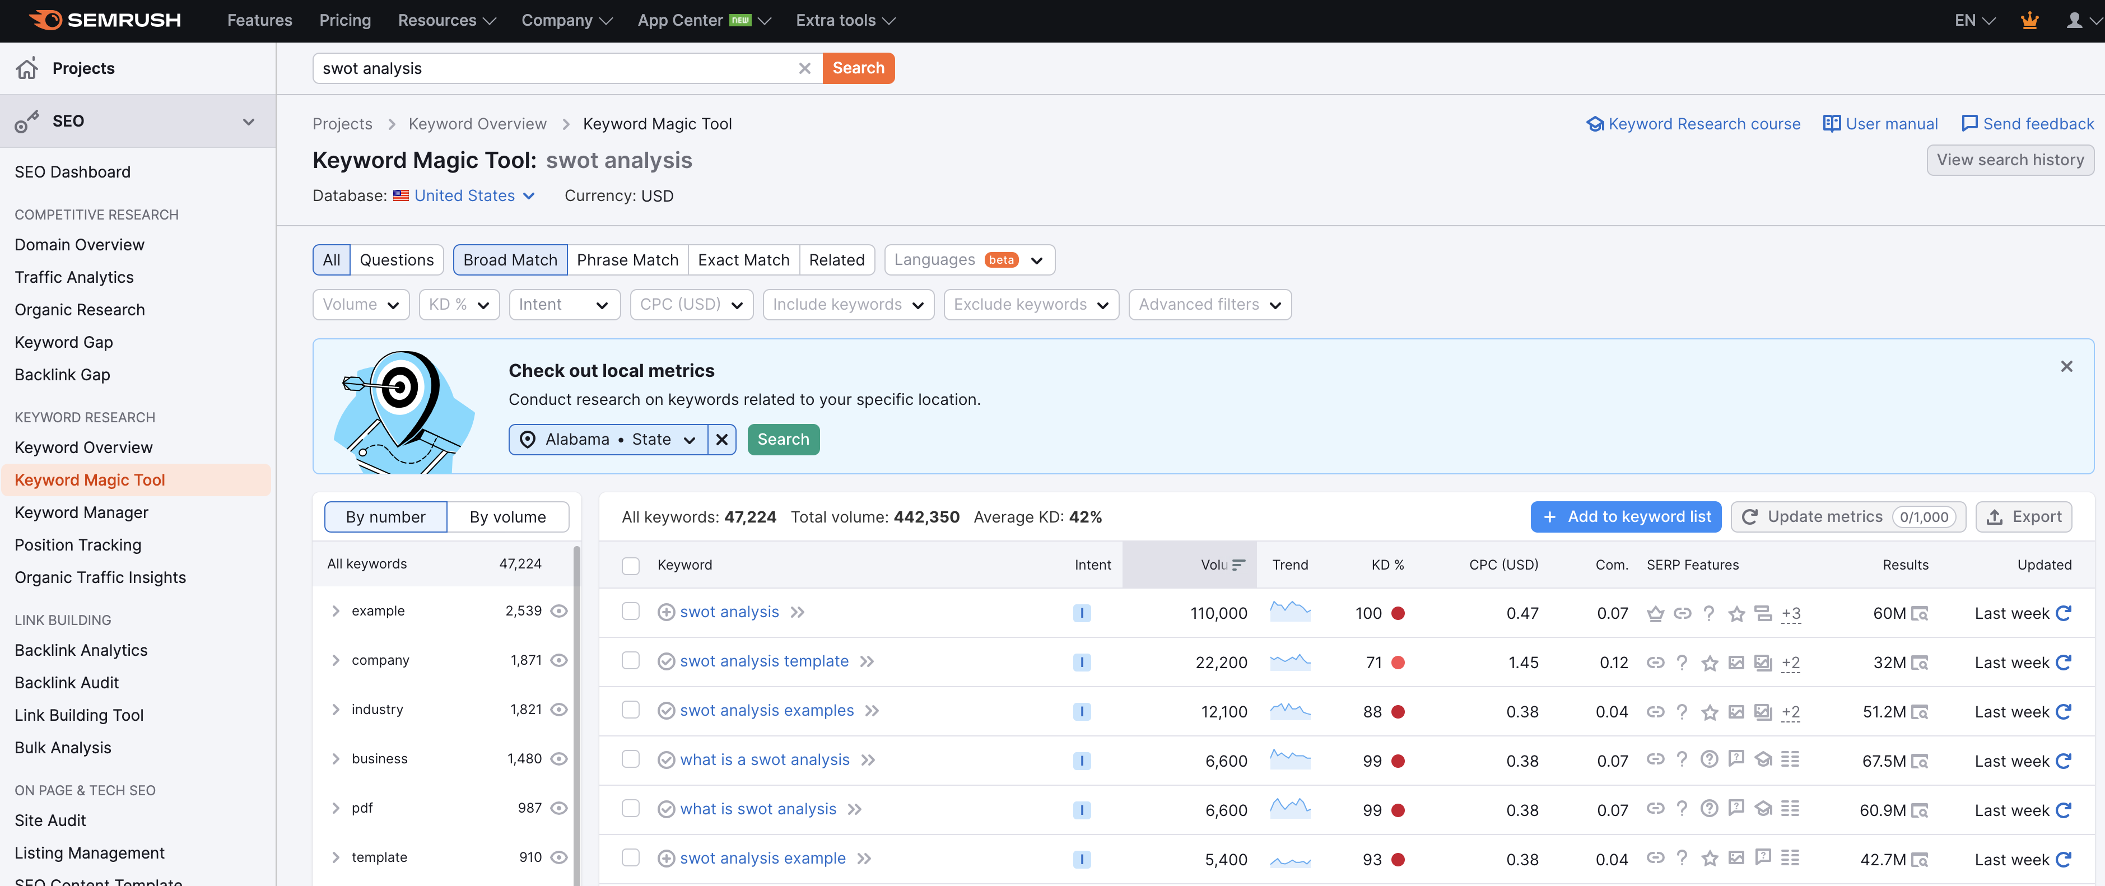This screenshot has height=886, width=2105.
Task: Refresh metrics for swot analysis template row
Action: pos(2064,662)
